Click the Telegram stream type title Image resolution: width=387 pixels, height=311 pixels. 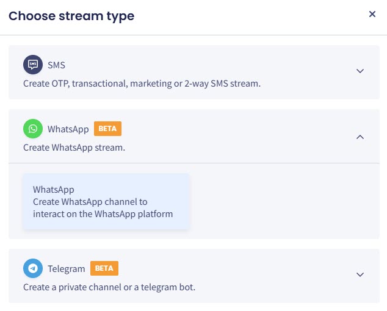67,268
